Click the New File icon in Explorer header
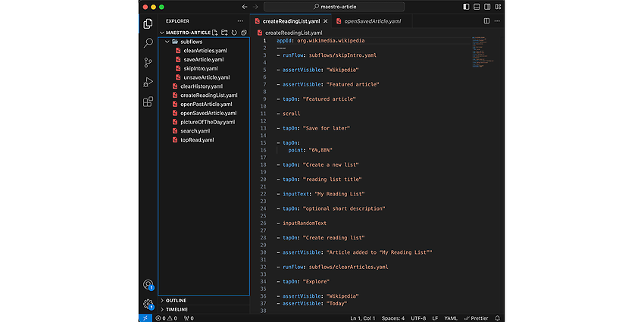The width and height of the screenshot is (644, 322). click(215, 33)
